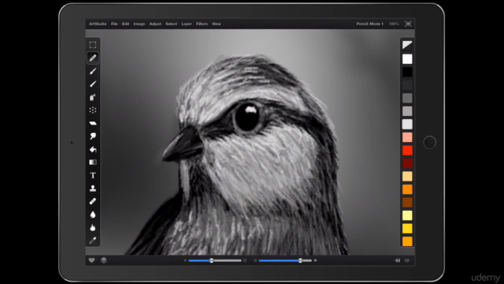Click the brush size slider handle

[212, 260]
